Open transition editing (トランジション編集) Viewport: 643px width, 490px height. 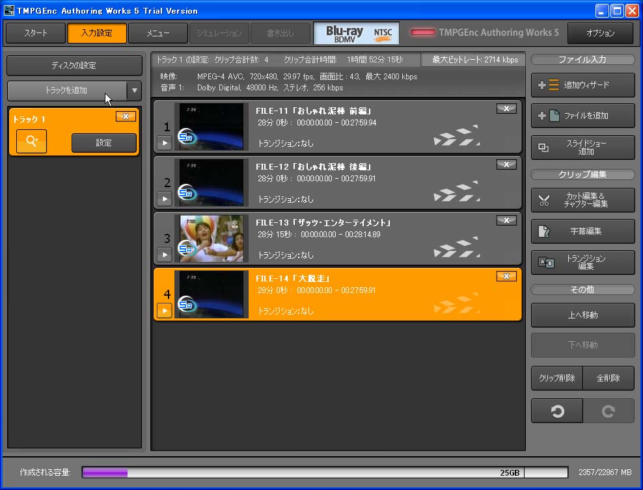[582, 262]
